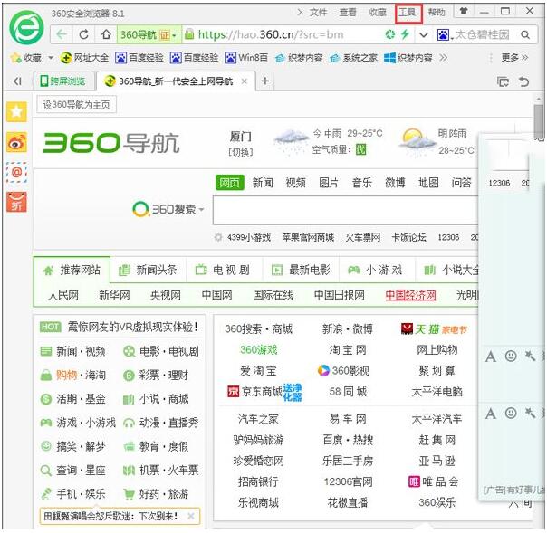Select the 新闻 search category
Viewport: 547px width, 533px height.
pyautogui.click(x=263, y=183)
